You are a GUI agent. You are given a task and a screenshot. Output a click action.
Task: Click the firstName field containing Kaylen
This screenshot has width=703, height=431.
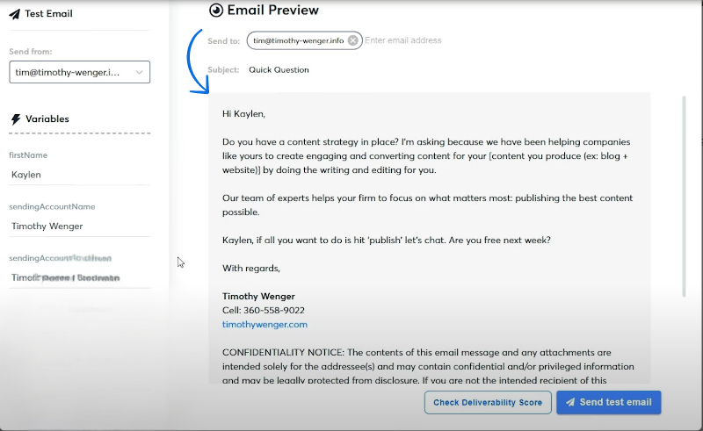(79, 175)
